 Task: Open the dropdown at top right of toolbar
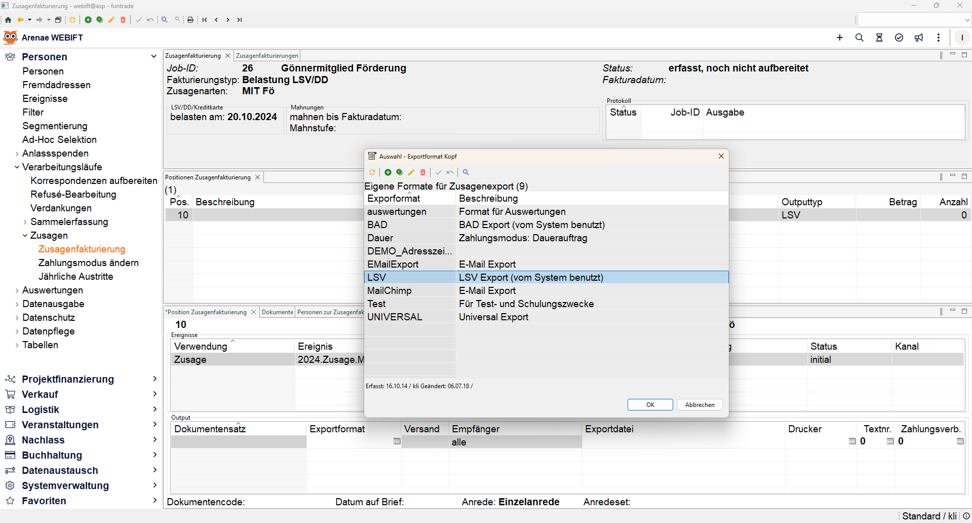967,20
